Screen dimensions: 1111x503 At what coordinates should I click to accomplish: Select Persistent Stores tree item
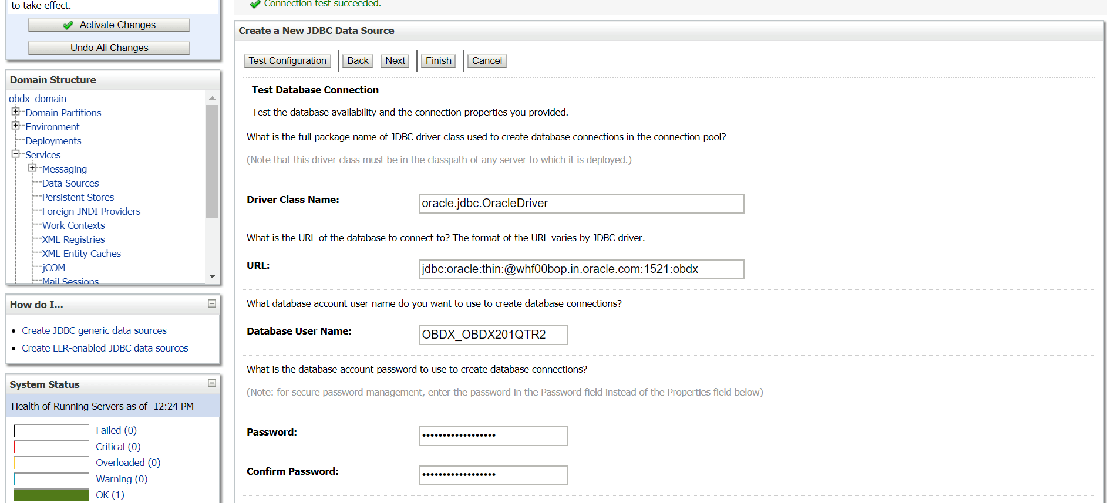[x=78, y=197]
